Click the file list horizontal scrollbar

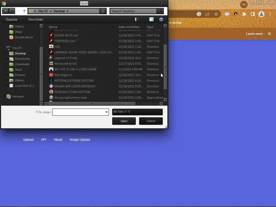(x=92, y=104)
